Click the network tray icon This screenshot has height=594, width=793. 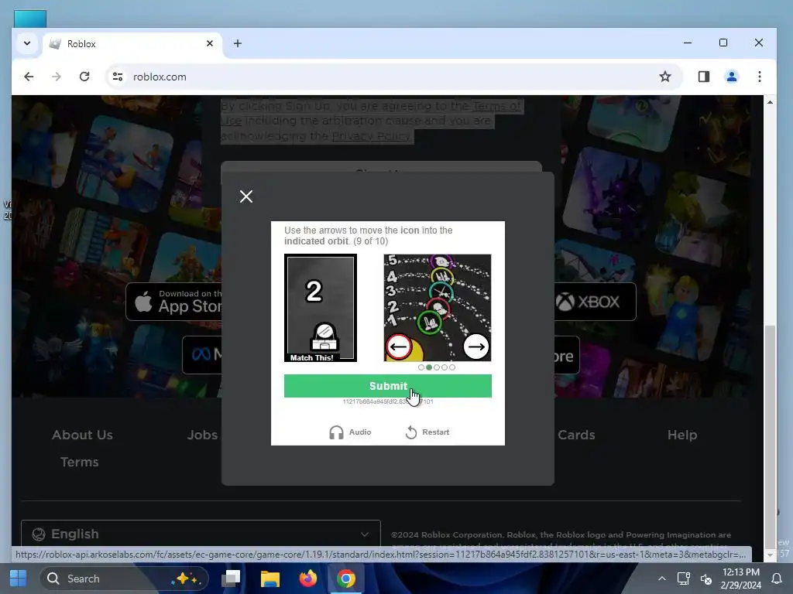[684, 579]
